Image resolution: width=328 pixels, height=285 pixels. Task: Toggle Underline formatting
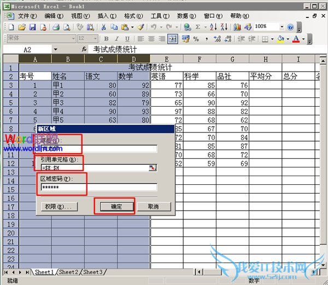[x=127, y=39]
